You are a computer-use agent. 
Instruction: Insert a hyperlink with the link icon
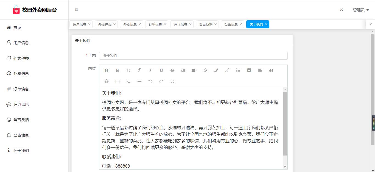tap(227, 70)
